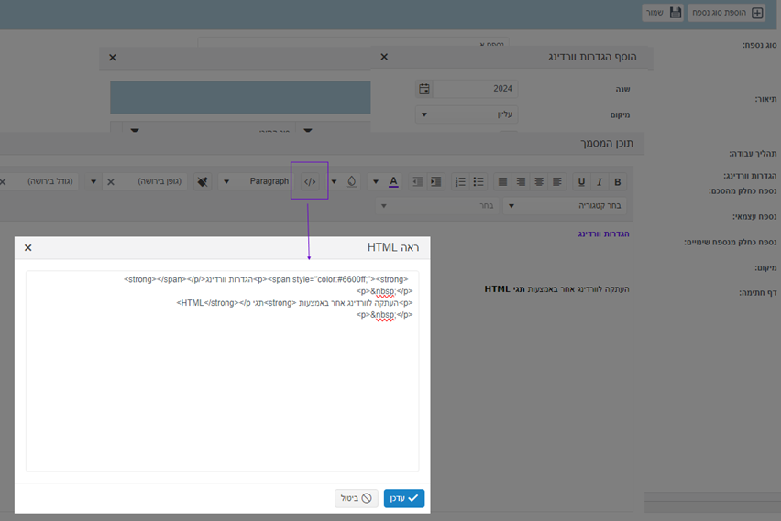Viewport: 781px width, 521px height.
Task: Click the 'הוספת סוג נספח' button
Action: [x=727, y=13]
